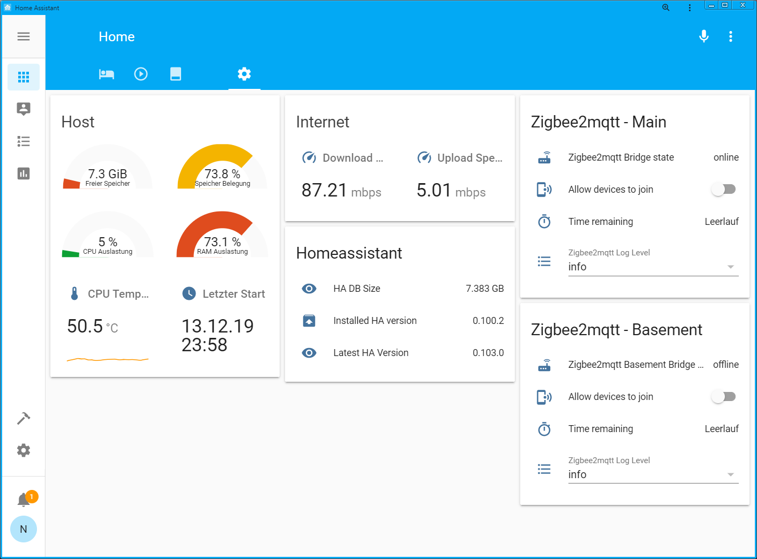Image resolution: width=757 pixels, height=559 pixels.
Task: Click the 13.12.19 23:58 start time
Action: pos(218,335)
